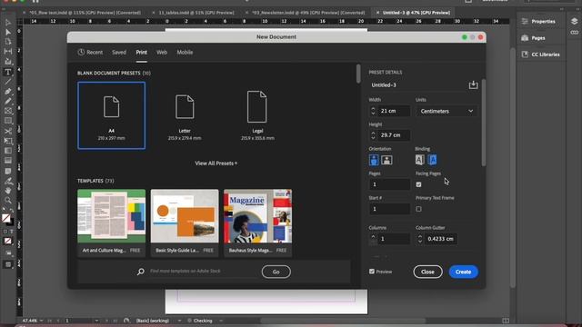This screenshot has height=327, width=582.
Task: Select the Selection tool arrow
Action: tap(8, 22)
